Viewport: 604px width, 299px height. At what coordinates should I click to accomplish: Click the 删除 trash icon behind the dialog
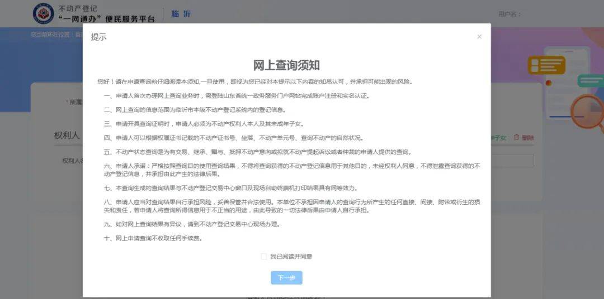coord(517,137)
